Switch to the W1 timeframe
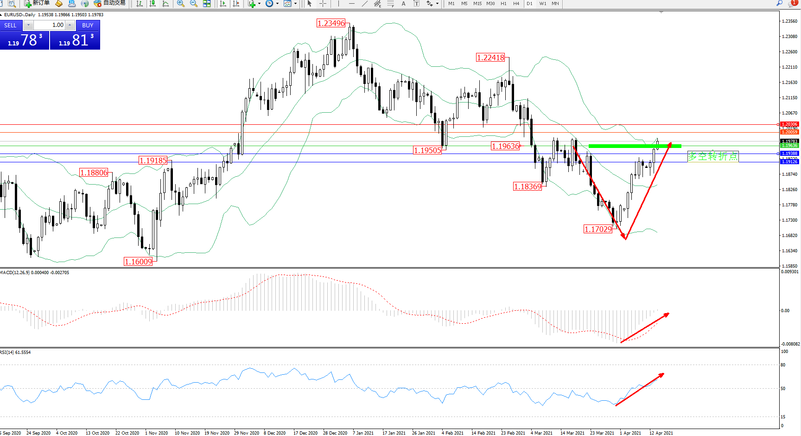Viewport: 801px width, 436px height. coord(542,4)
